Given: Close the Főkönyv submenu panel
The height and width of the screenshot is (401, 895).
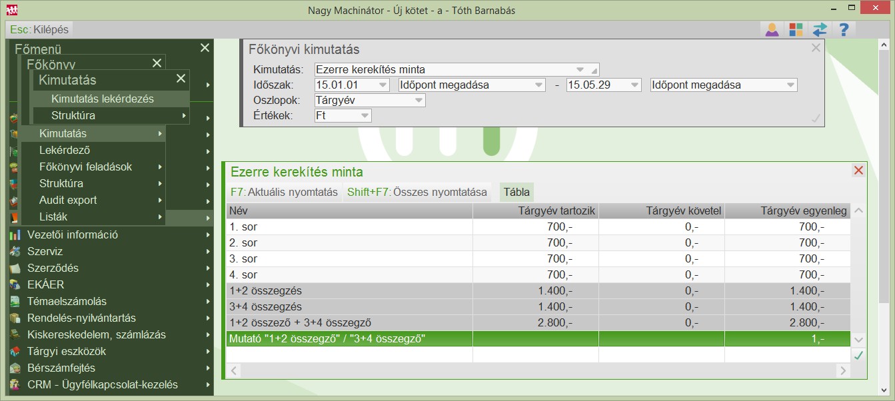Looking at the screenshot, I should pos(157,63).
